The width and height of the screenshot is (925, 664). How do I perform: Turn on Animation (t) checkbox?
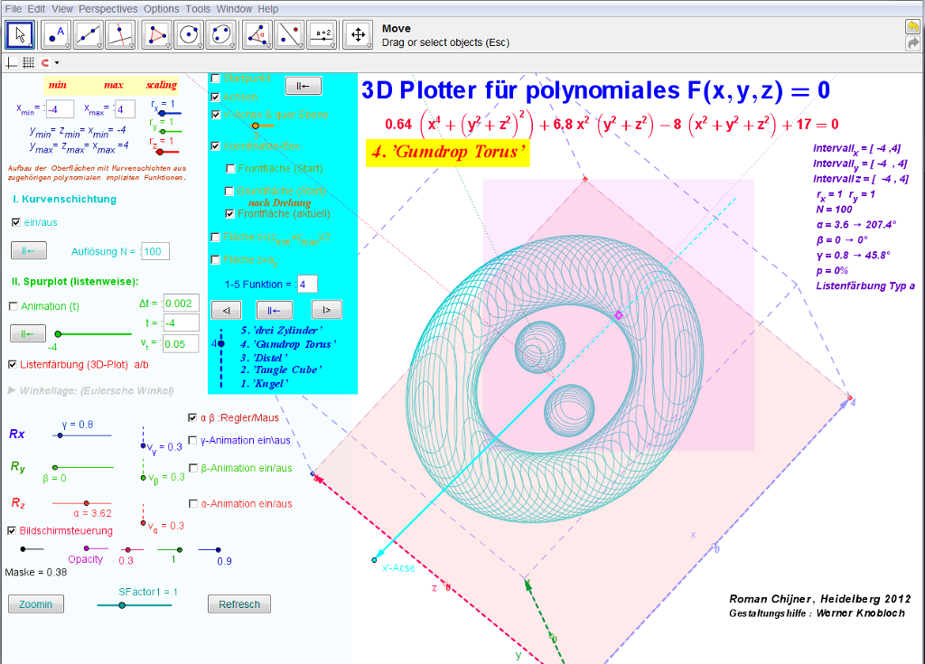13,306
